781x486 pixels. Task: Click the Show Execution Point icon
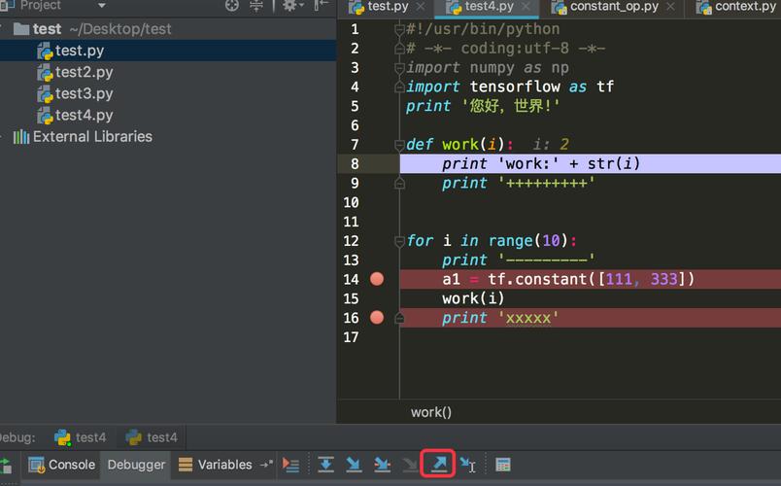290,465
